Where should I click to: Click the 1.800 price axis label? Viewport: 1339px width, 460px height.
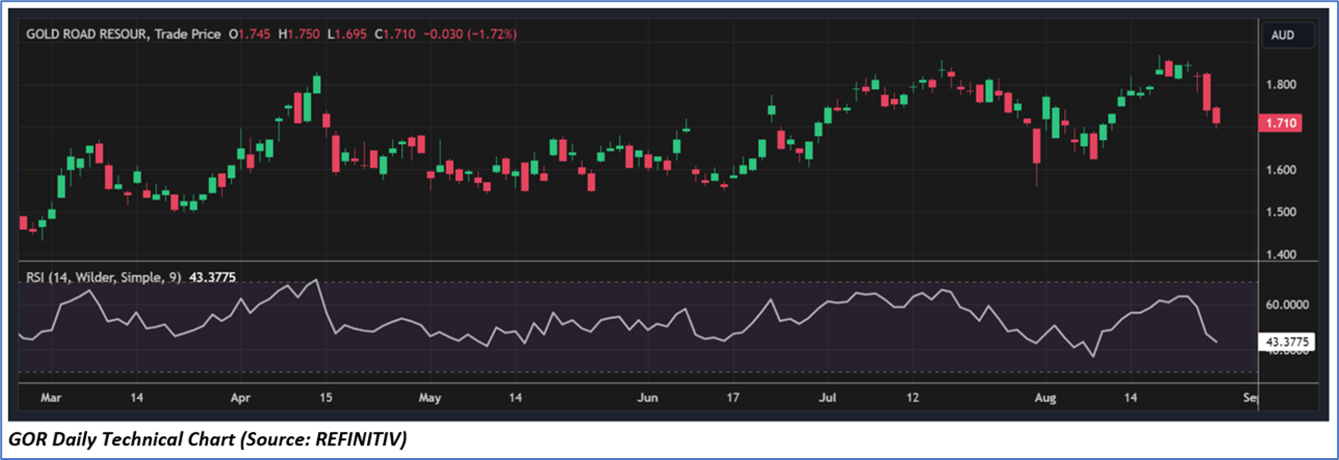(x=1281, y=85)
